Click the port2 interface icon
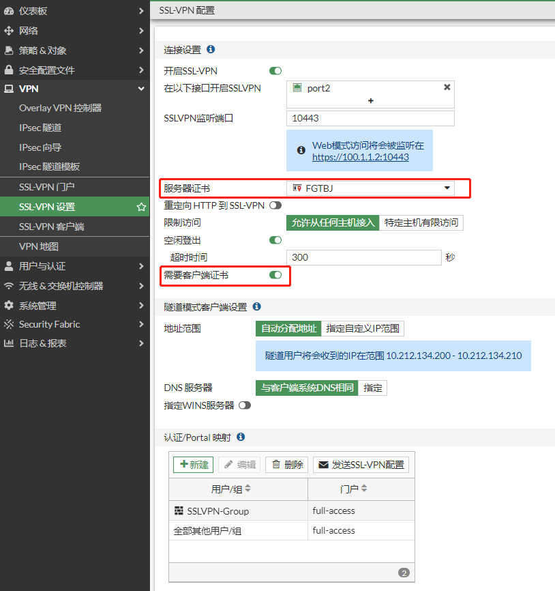This screenshot has height=591, width=555. pyautogui.click(x=297, y=88)
